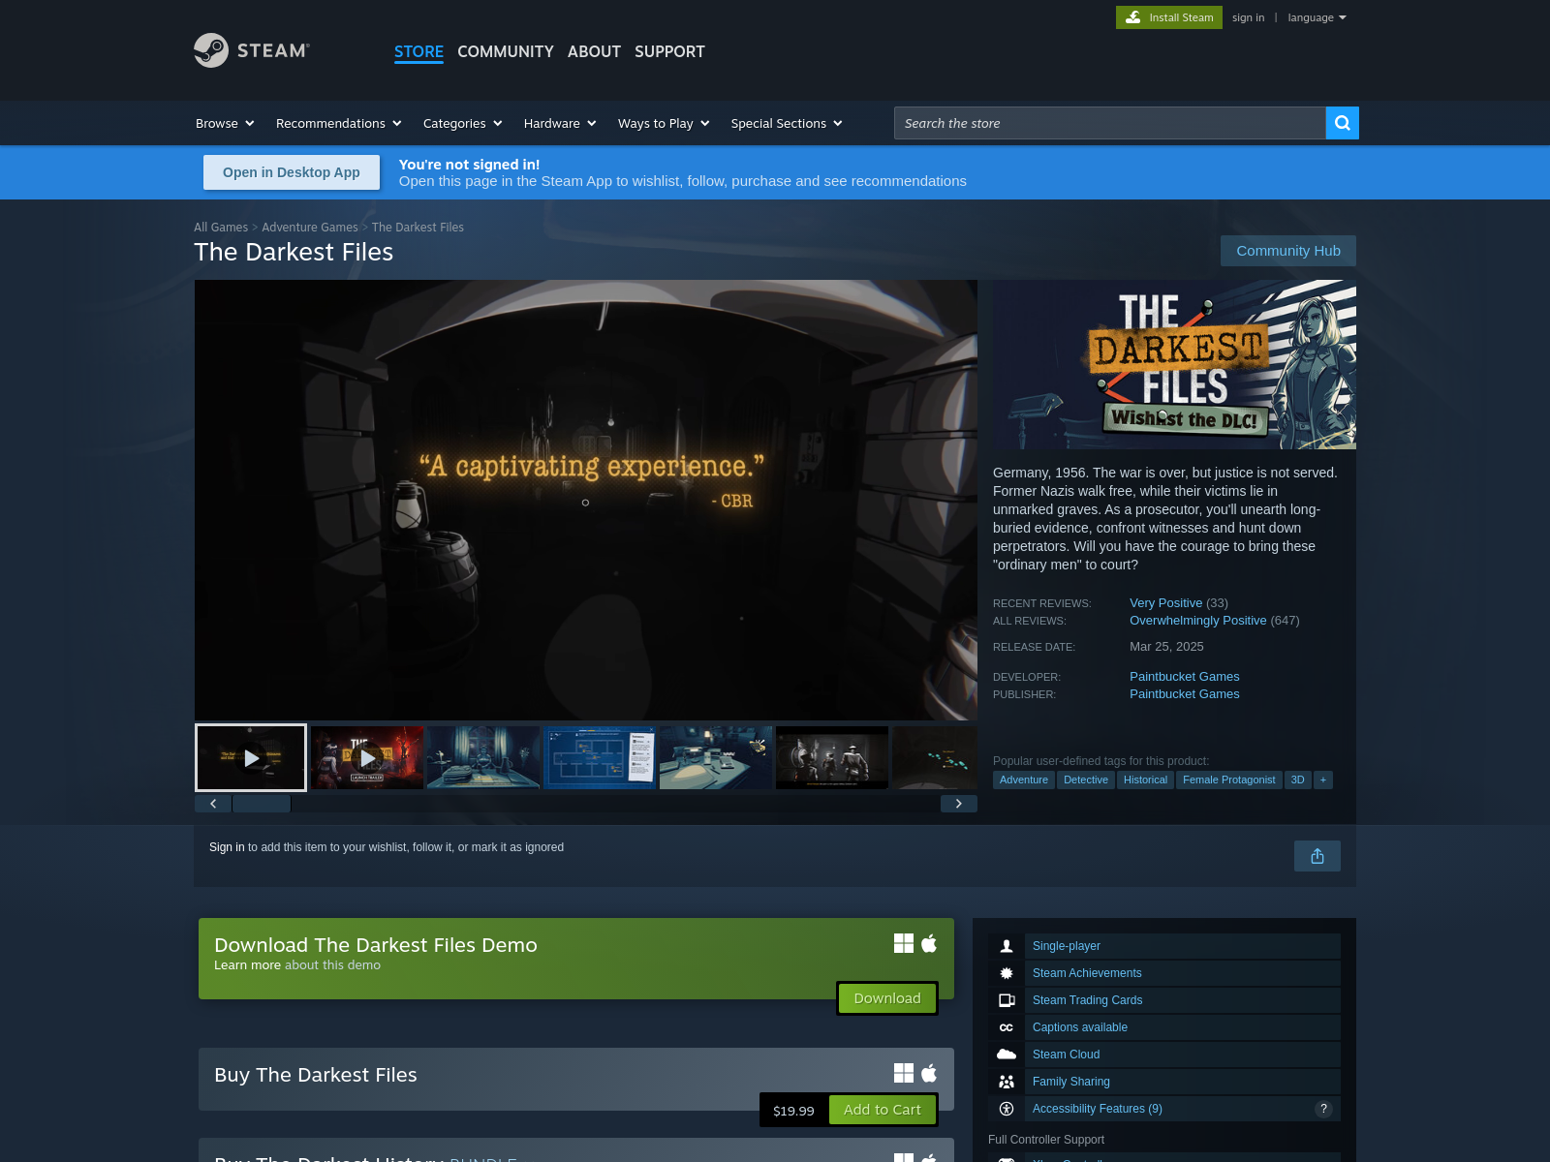Open the Paintbucket Games publisher link
This screenshot has height=1162, width=1550.
pyautogui.click(x=1185, y=694)
